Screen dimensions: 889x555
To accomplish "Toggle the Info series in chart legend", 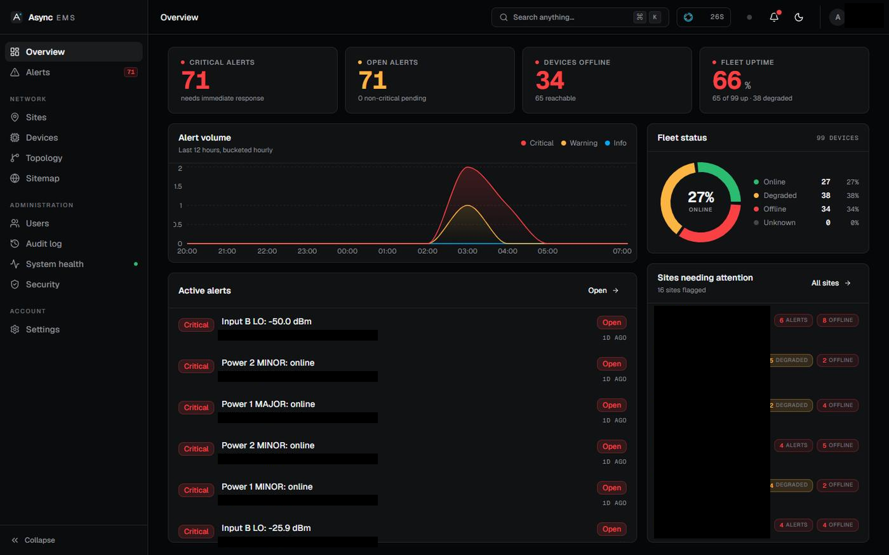I will coord(616,143).
